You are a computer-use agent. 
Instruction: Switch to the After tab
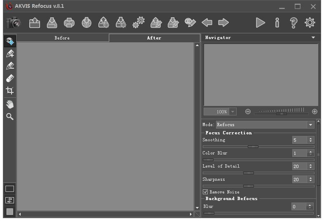click(x=154, y=38)
